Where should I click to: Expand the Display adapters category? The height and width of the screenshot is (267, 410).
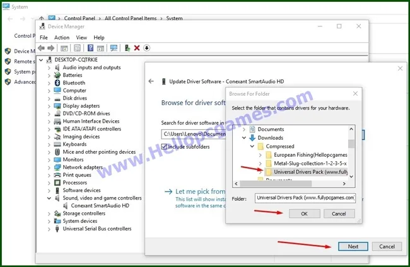click(x=49, y=106)
